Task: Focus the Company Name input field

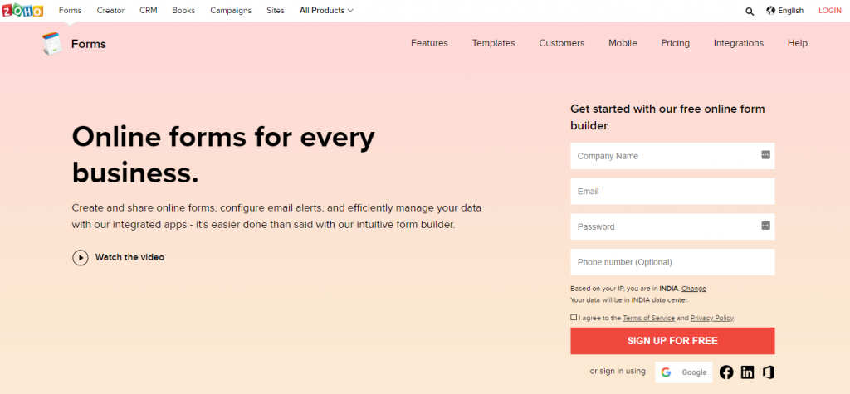Action: [x=672, y=156]
